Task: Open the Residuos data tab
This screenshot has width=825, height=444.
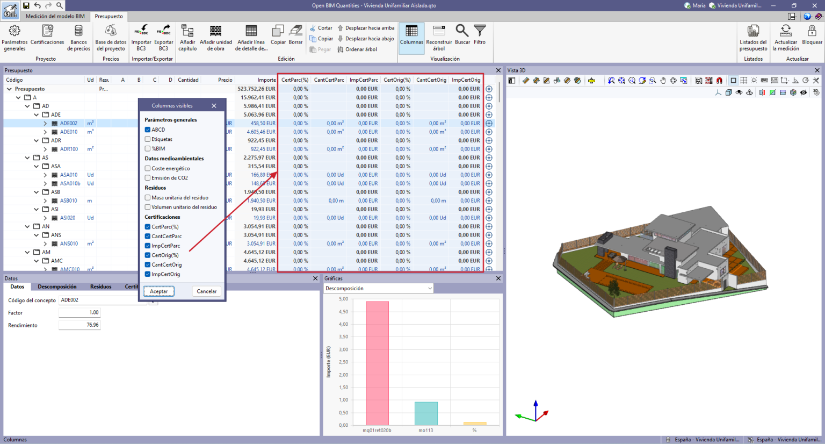Action: [100, 287]
